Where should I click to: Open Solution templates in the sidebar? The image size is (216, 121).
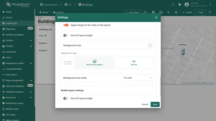click(x=17, y=35)
